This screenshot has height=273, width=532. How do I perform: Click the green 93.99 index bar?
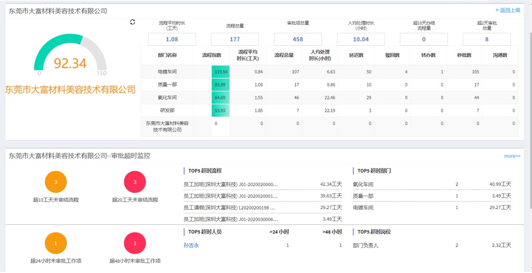[x=221, y=85]
